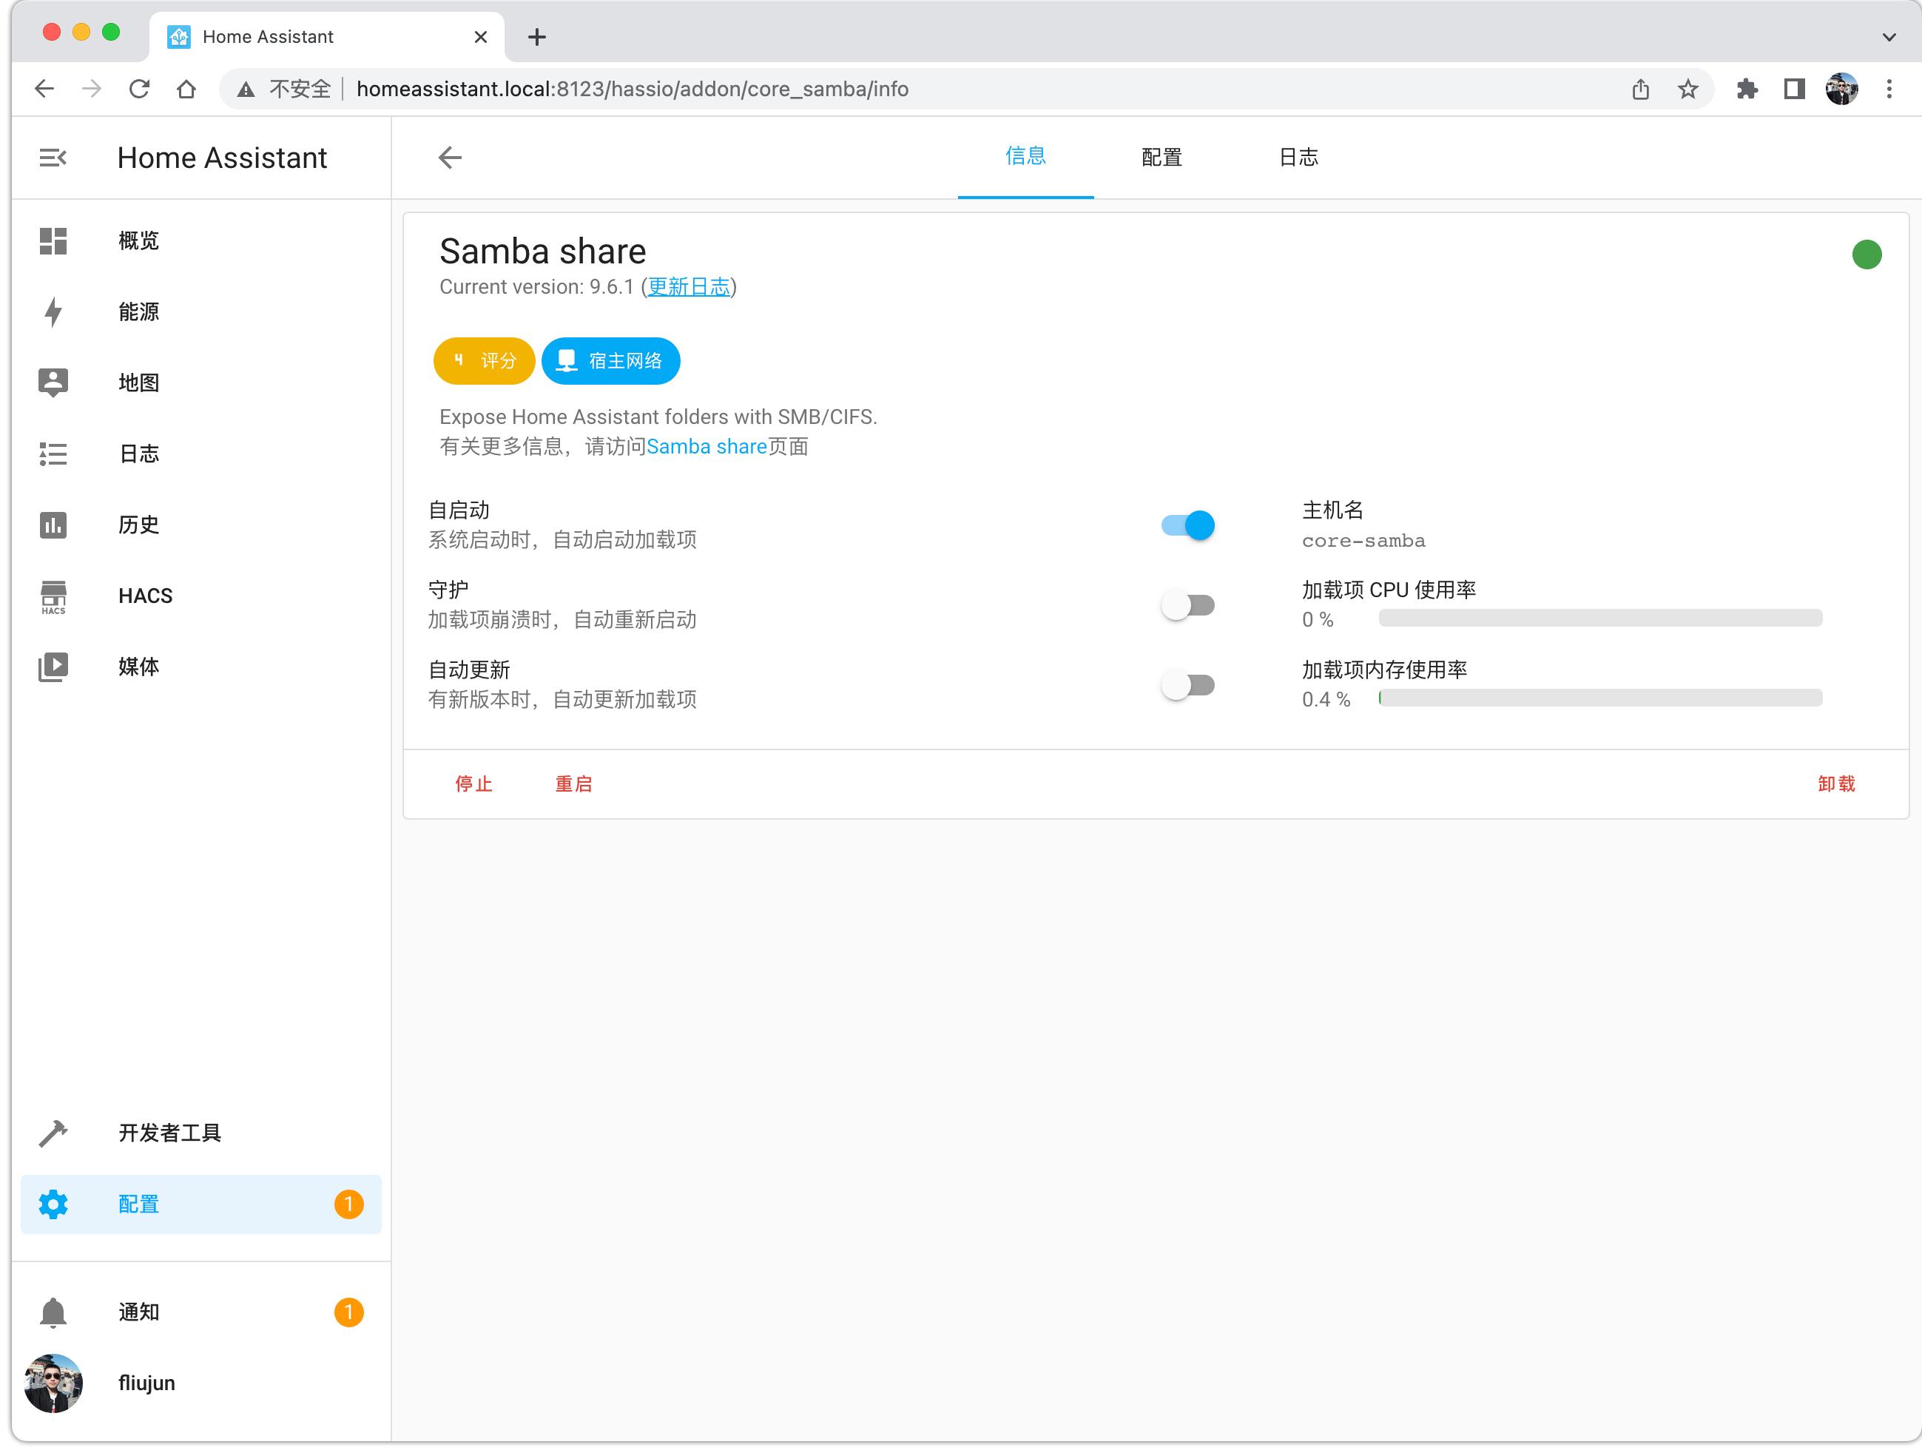The width and height of the screenshot is (1922, 1453).
Task: Open the 能源 (Energy) dashboard
Action: [x=139, y=311]
